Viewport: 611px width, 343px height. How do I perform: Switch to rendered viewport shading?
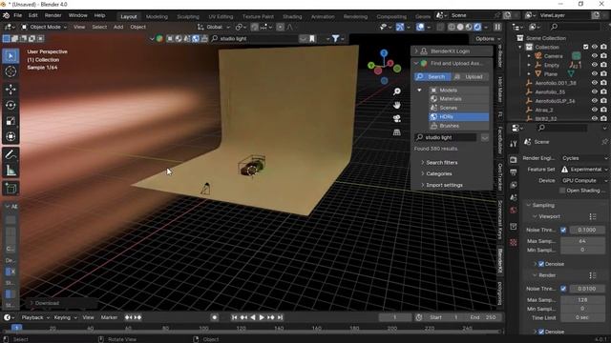pos(477,27)
